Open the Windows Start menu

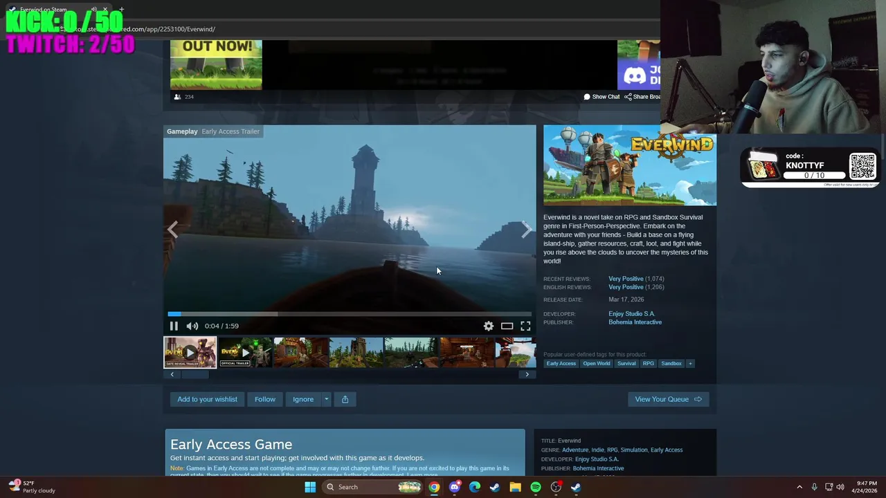click(x=310, y=487)
